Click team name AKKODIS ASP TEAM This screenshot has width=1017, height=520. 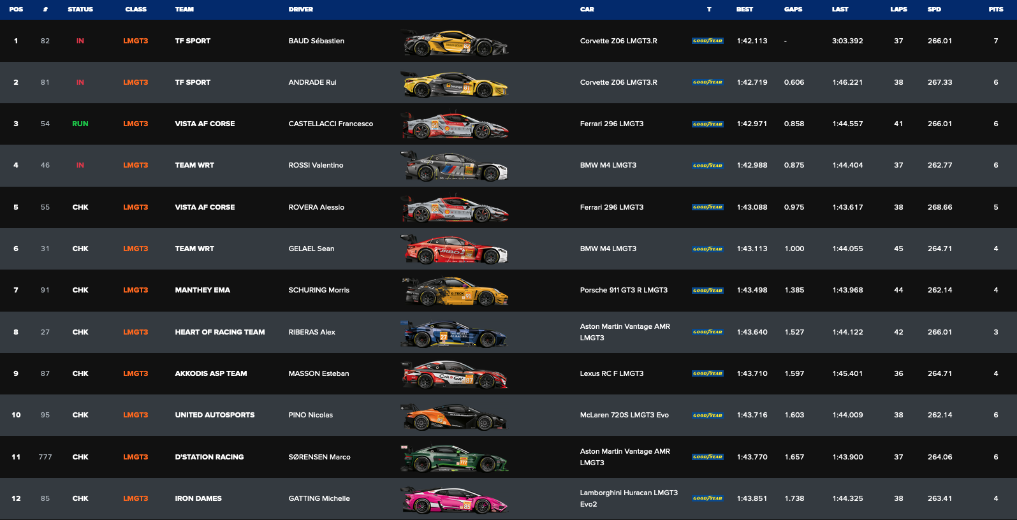point(211,373)
